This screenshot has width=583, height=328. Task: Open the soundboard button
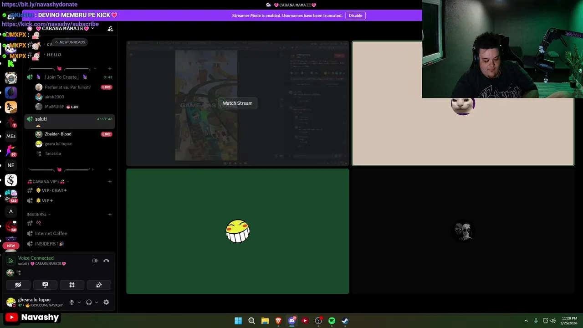point(99,285)
